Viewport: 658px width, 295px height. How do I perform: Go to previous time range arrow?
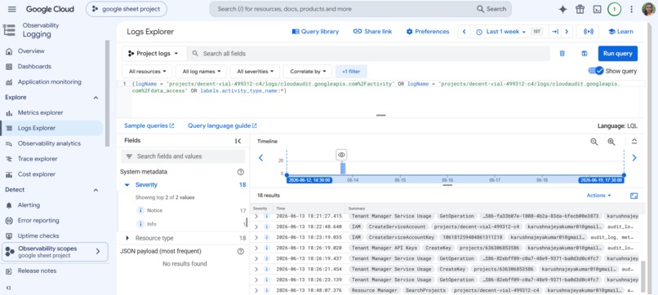tap(465, 32)
